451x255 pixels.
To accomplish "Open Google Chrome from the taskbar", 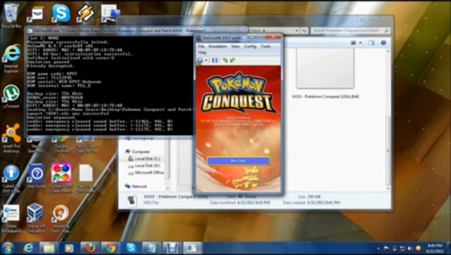I will coord(110,248).
